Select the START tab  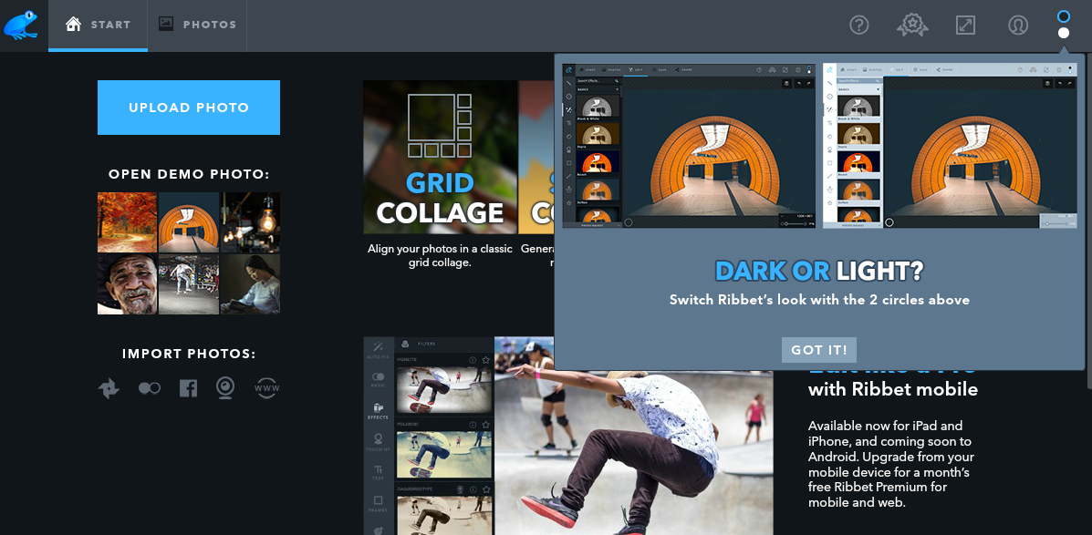point(98,25)
